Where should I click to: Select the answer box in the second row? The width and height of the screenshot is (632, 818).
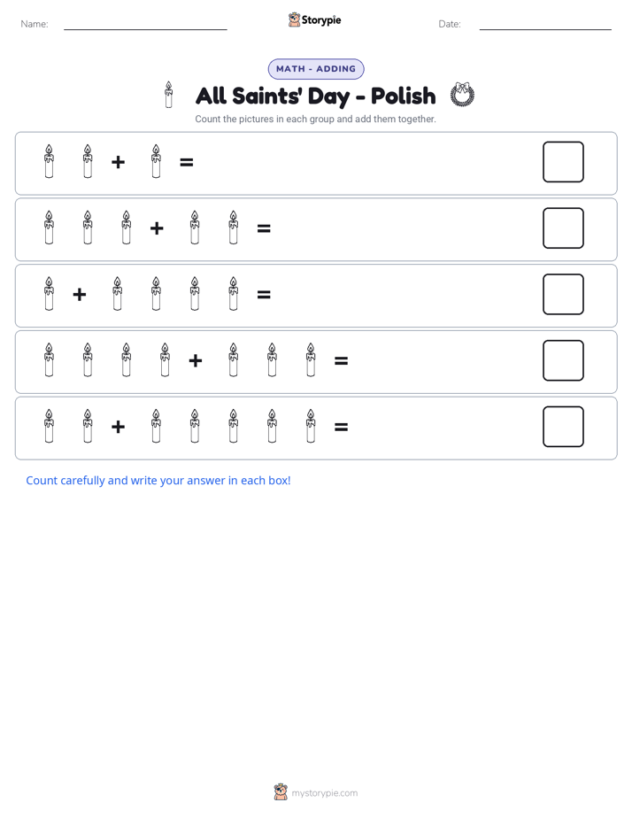tap(563, 228)
